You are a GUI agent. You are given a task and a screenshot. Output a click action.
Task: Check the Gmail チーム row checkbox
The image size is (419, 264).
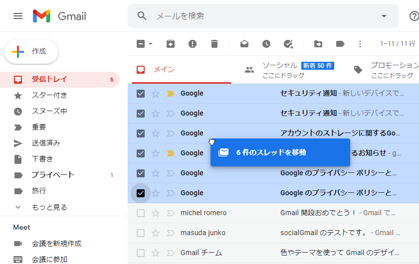tap(141, 253)
